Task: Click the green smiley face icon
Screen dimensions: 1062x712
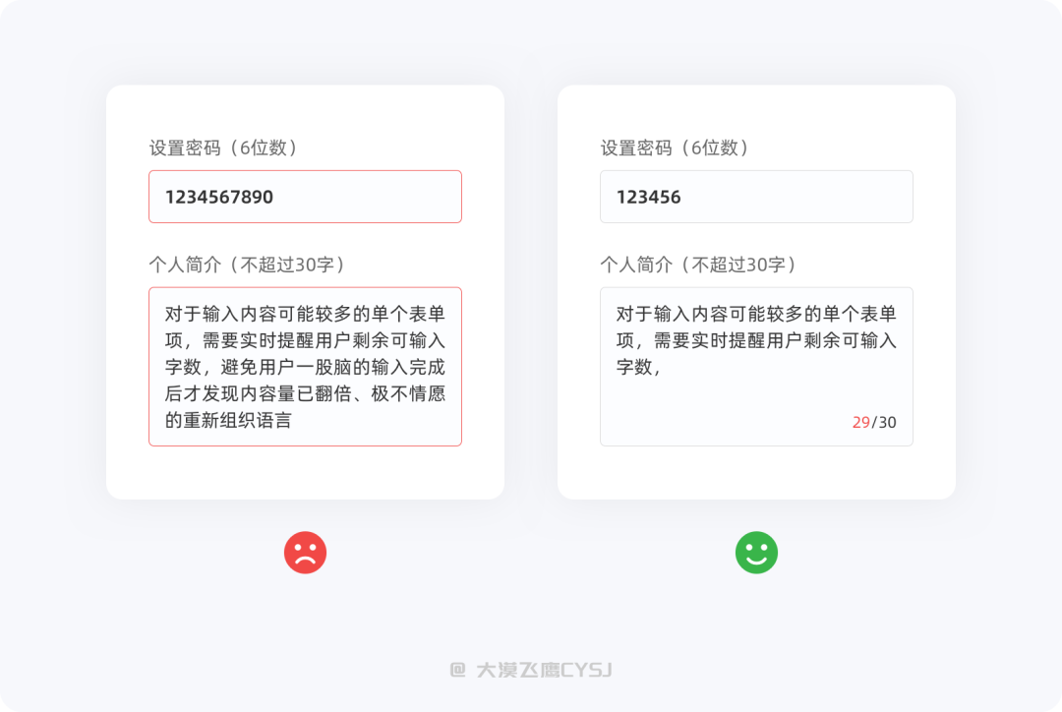Action: pyautogui.click(x=756, y=553)
